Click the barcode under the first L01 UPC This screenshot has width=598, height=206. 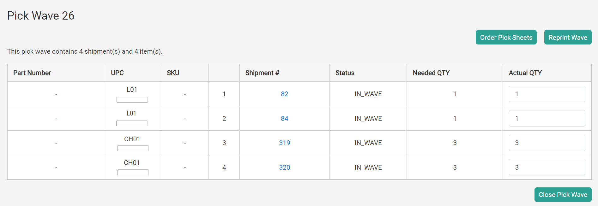(132, 99)
